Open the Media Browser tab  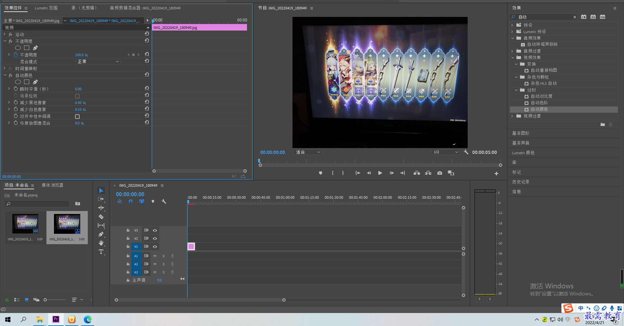(x=52, y=185)
